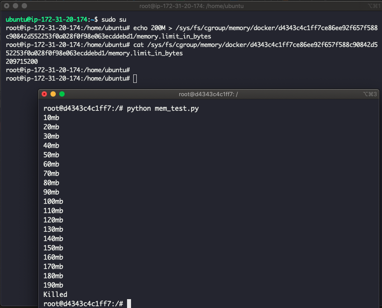Close the root@d4343c4c1ff7 terminal window
This screenshot has width=382, height=308.
[44, 94]
